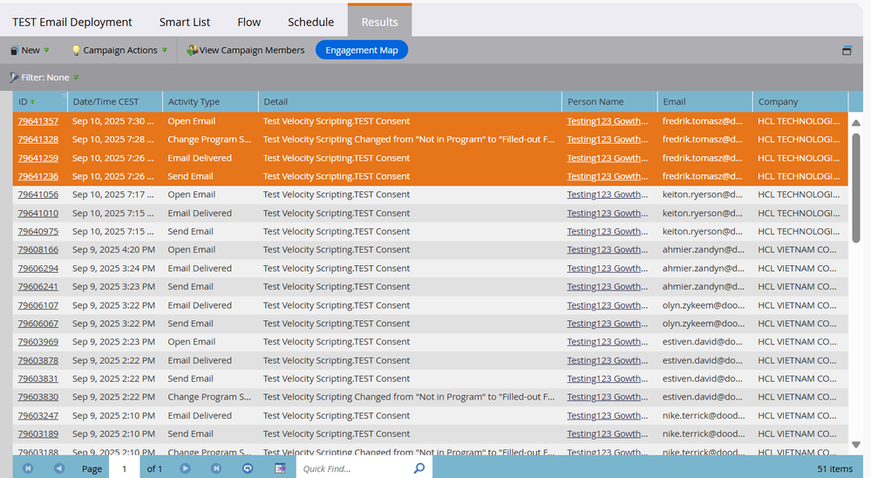Open activity ID 79641328
Screen dimensions: 871x478
(x=37, y=140)
